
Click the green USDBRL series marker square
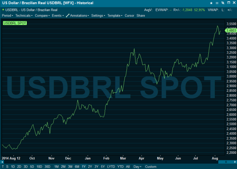(3, 10)
